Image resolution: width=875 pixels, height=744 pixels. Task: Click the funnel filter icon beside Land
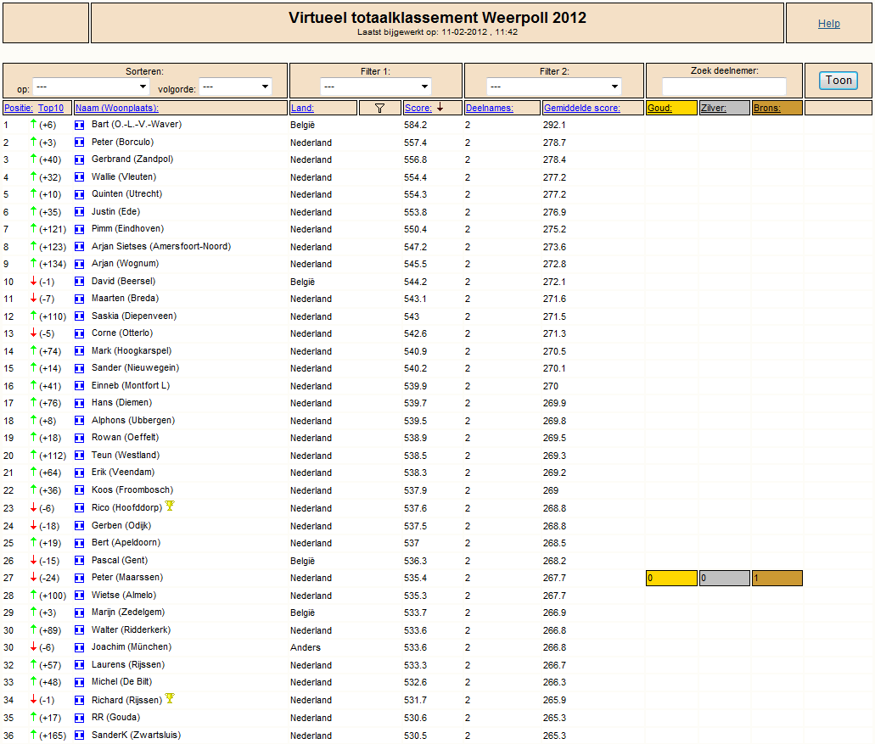point(379,108)
